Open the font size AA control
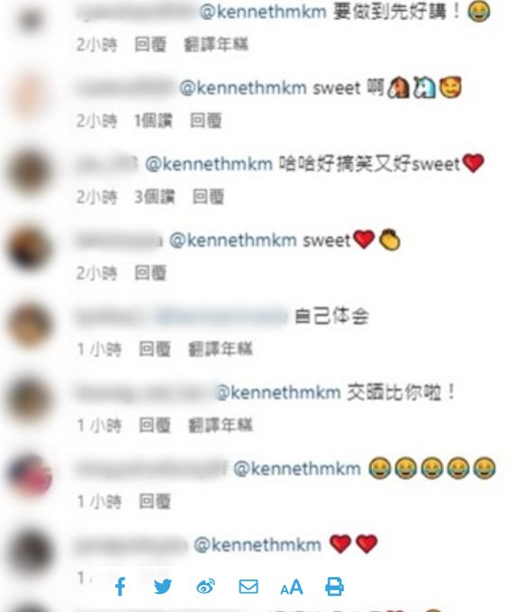Screen dimensions: 517x612 [x=292, y=588]
